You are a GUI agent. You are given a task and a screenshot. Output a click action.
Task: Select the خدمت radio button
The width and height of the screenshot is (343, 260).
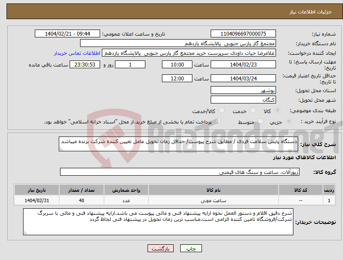253,110
